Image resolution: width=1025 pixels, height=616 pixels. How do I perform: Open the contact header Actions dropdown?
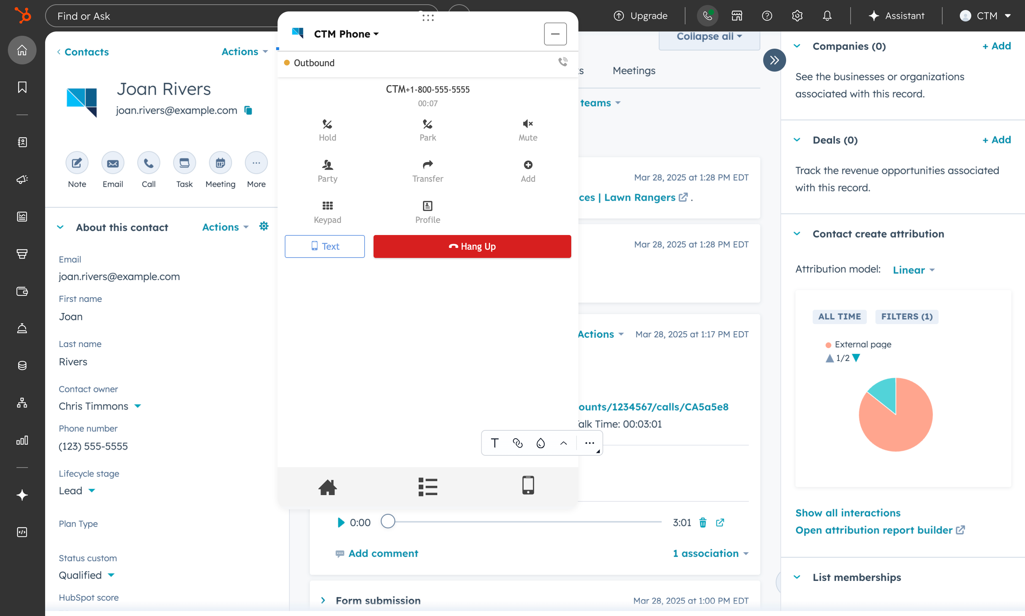[x=244, y=52]
